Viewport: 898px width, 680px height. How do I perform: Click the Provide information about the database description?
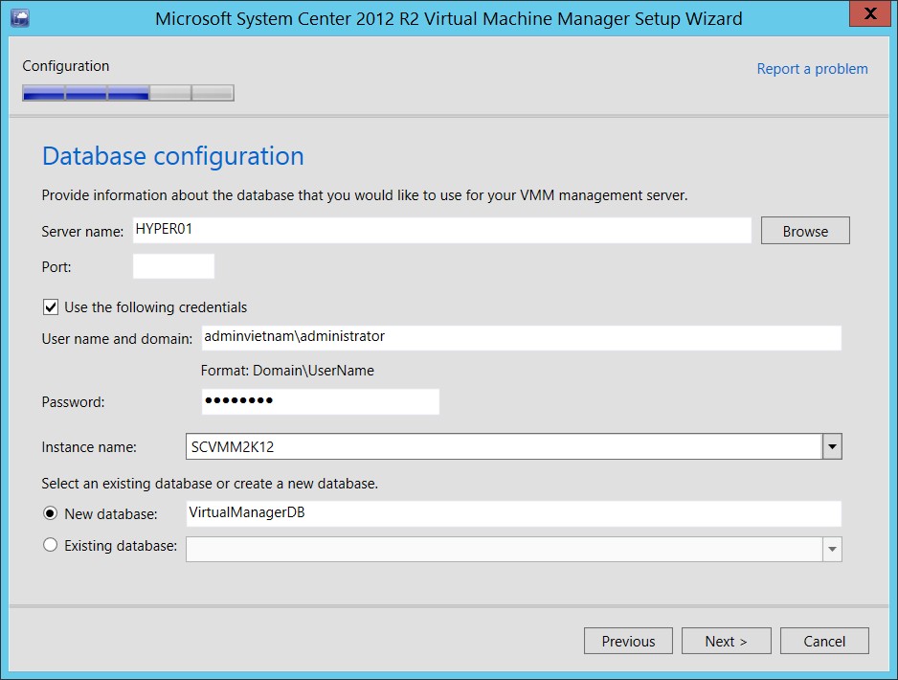(x=364, y=195)
